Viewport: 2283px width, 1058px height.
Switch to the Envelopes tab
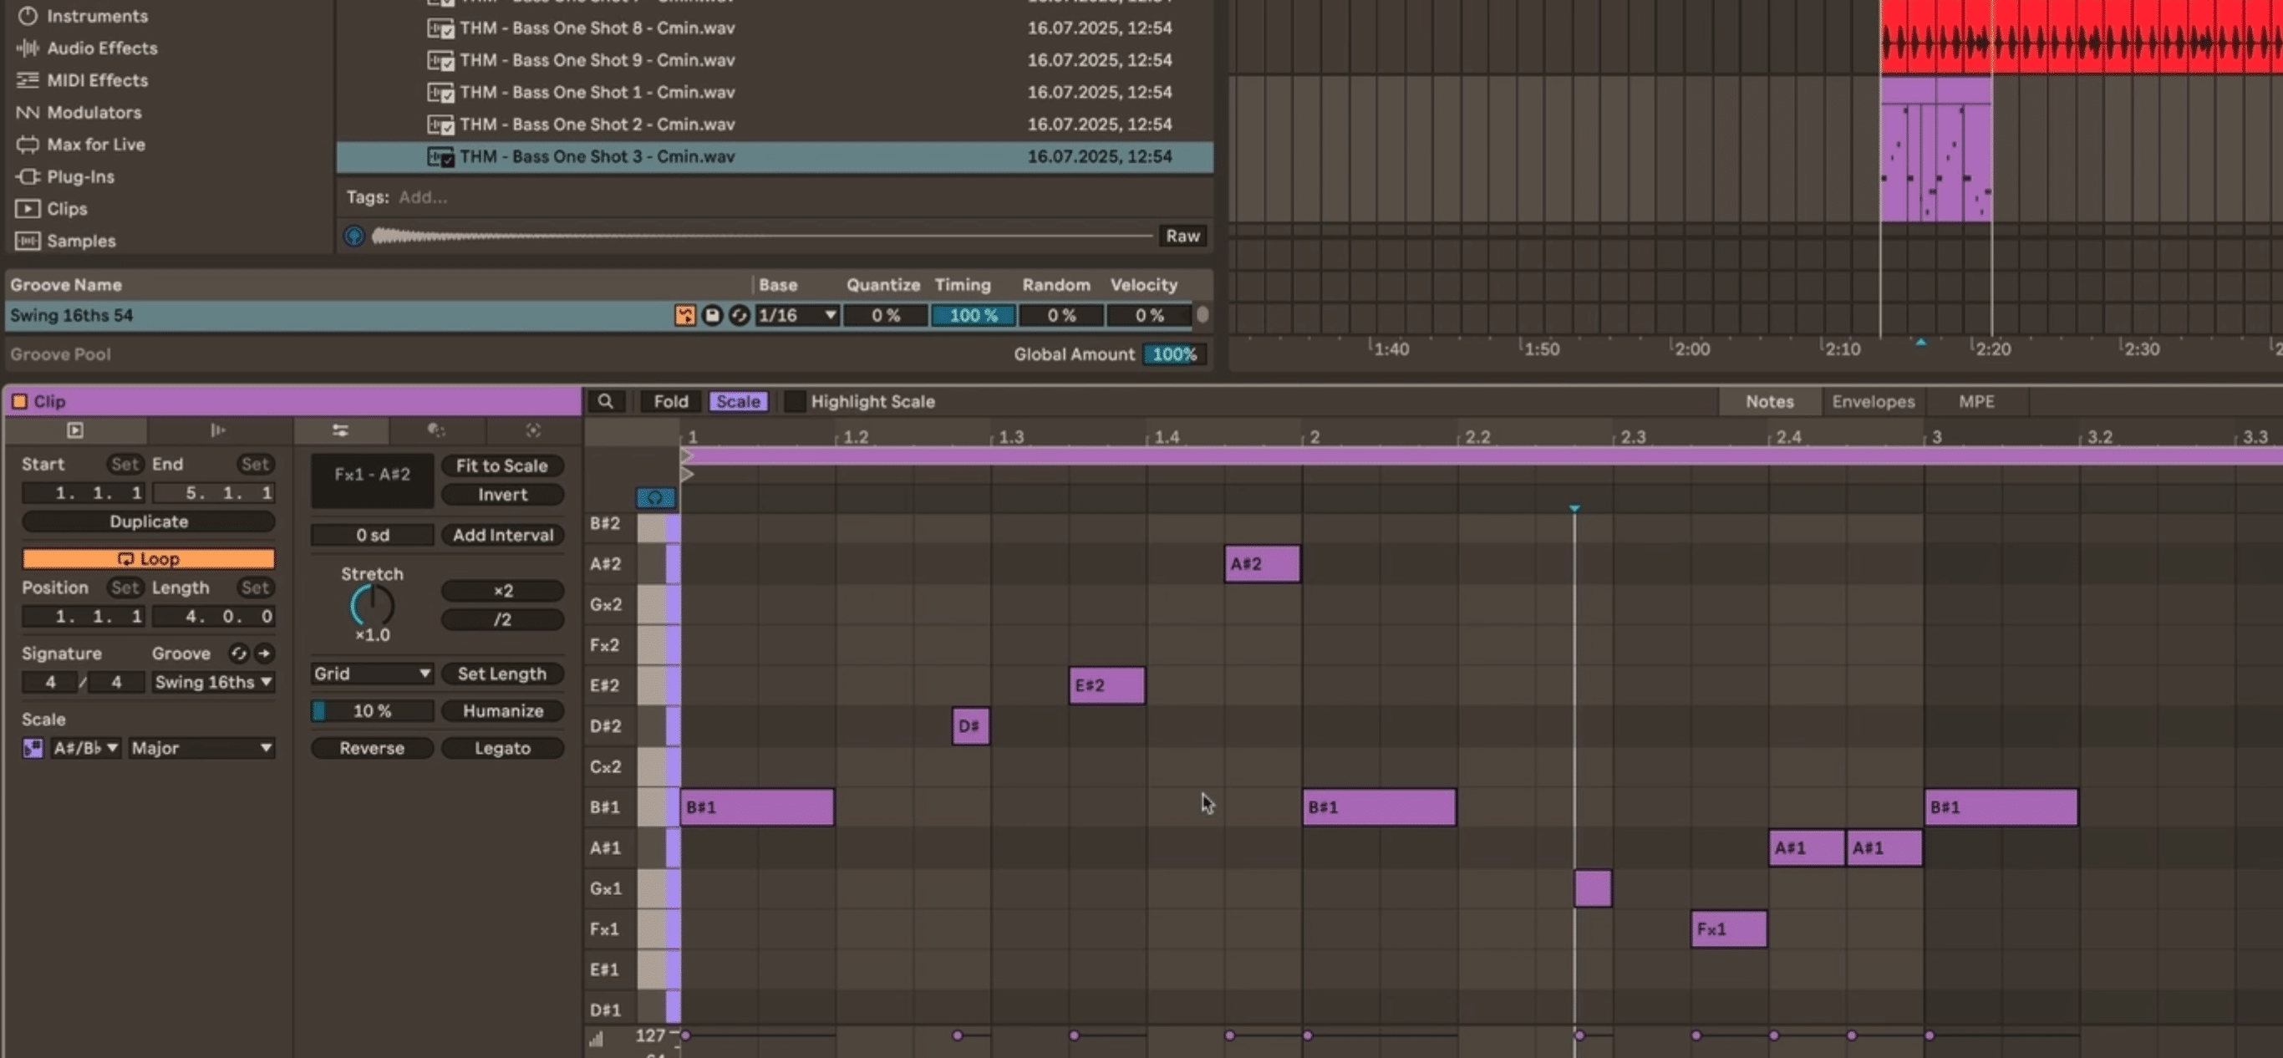[x=1872, y=400]
